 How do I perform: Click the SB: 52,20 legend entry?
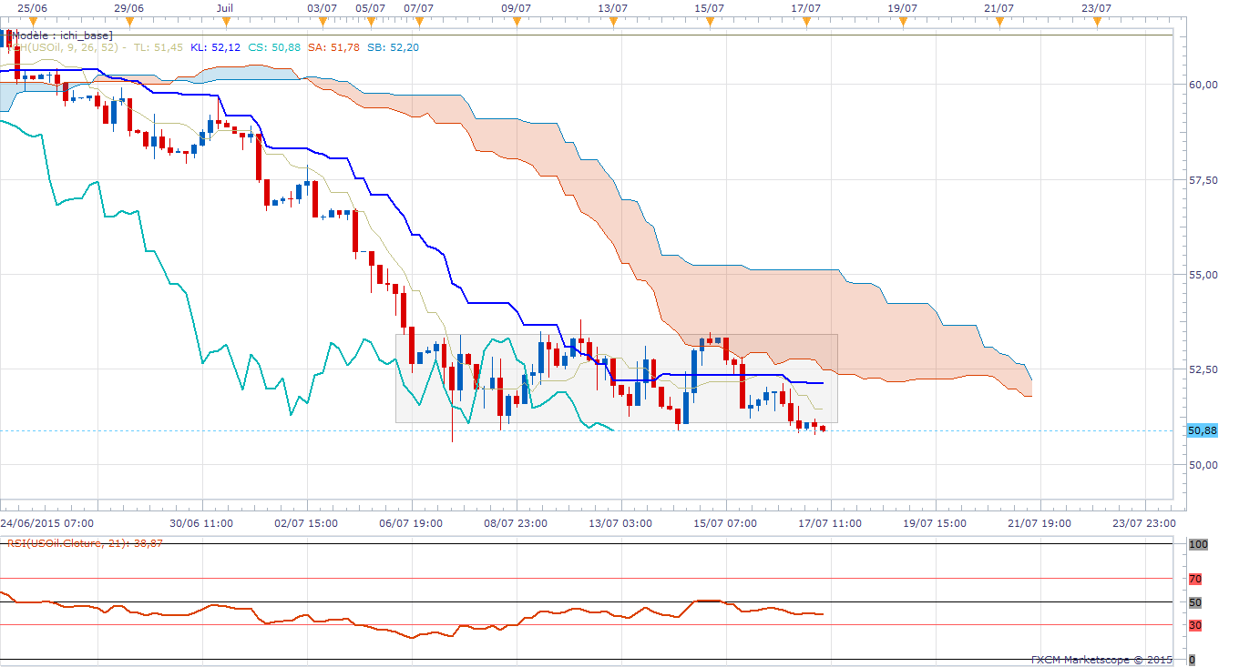pos(393,47)
